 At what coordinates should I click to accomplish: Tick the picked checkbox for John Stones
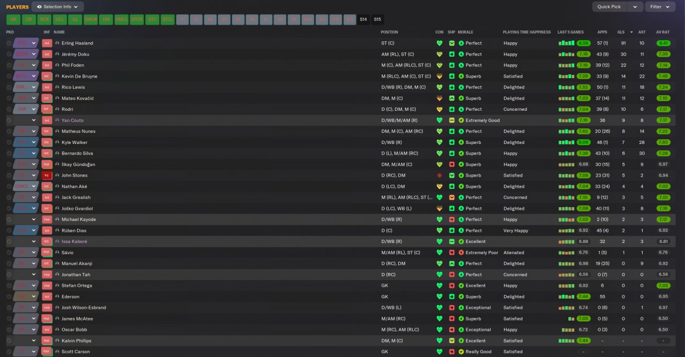pos(9,175)
